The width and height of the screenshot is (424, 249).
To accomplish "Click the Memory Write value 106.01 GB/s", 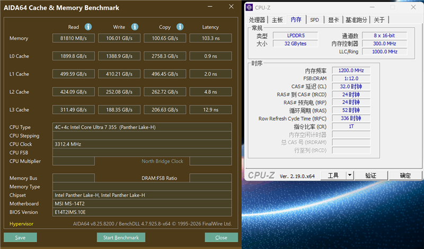I will coord(119,38).
